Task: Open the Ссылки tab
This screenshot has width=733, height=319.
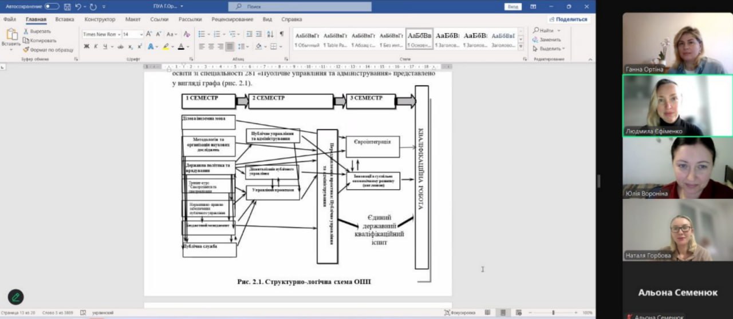Action: point(159,19)
